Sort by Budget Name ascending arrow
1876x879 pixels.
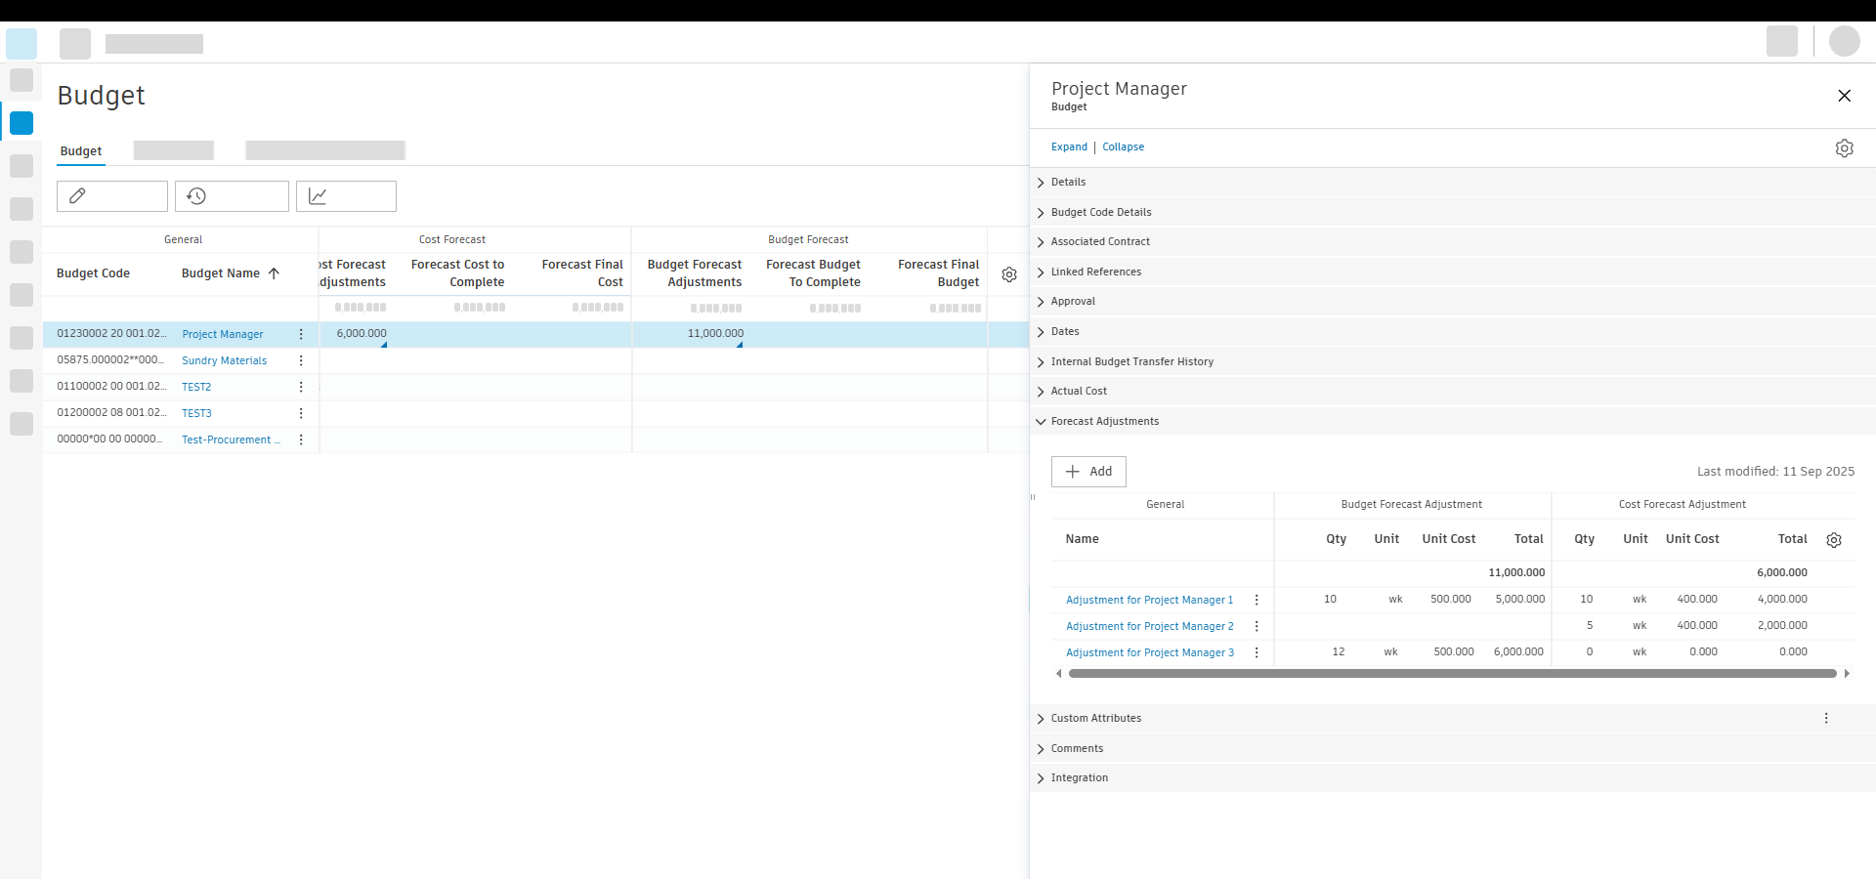pos(274,273)
